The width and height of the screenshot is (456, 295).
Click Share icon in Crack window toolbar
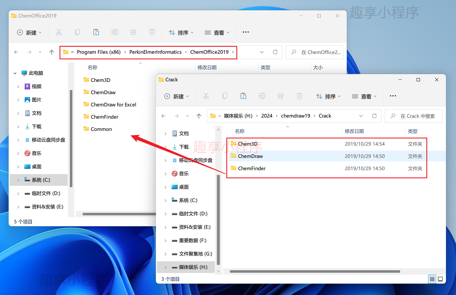[x=281, y=96]
